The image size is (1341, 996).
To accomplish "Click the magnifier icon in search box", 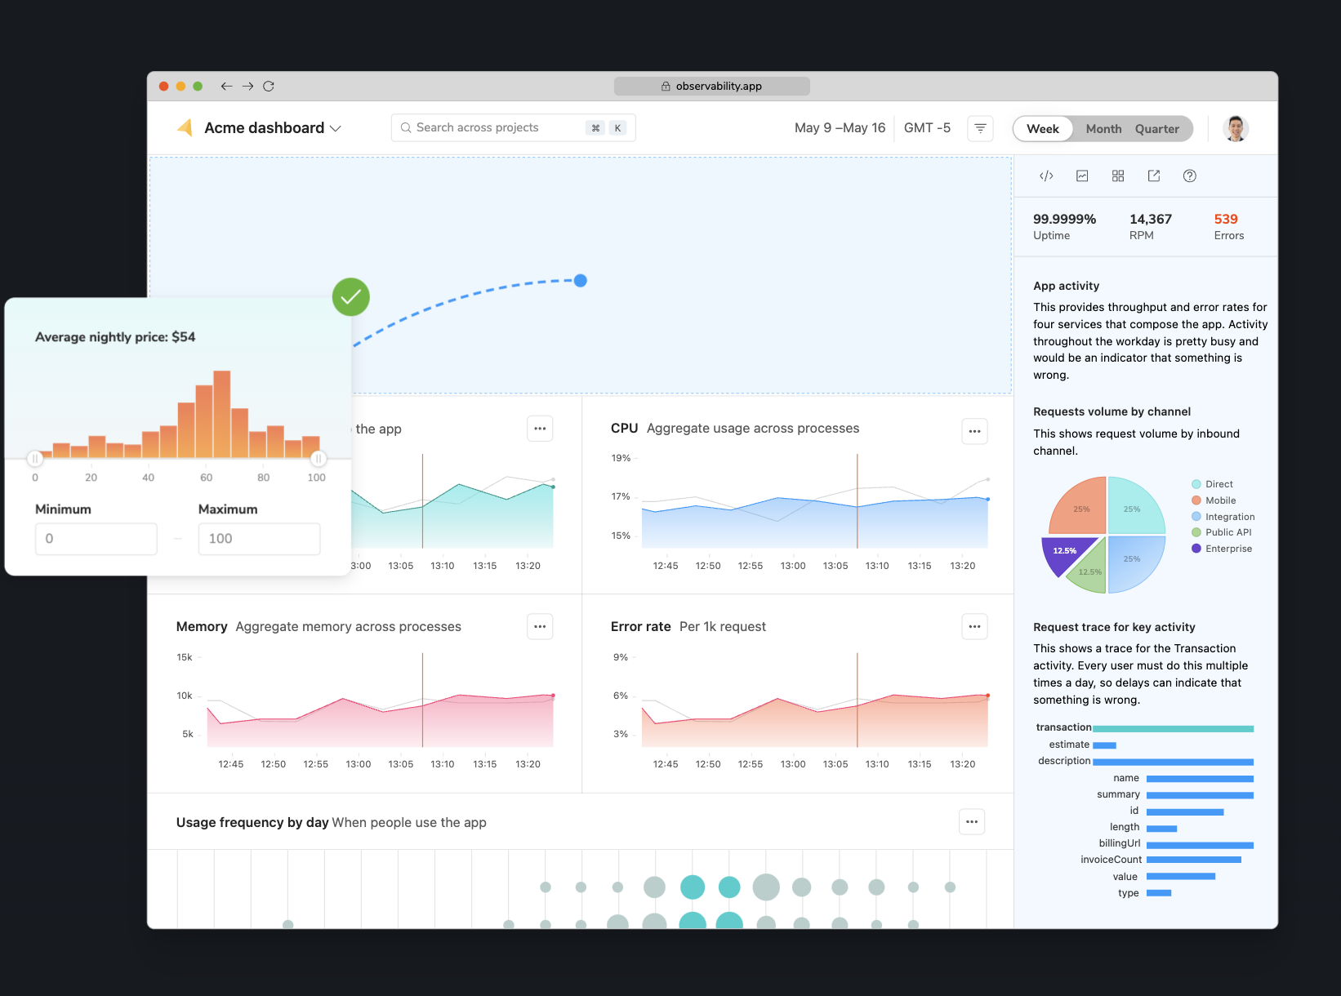I will point(406,127).
